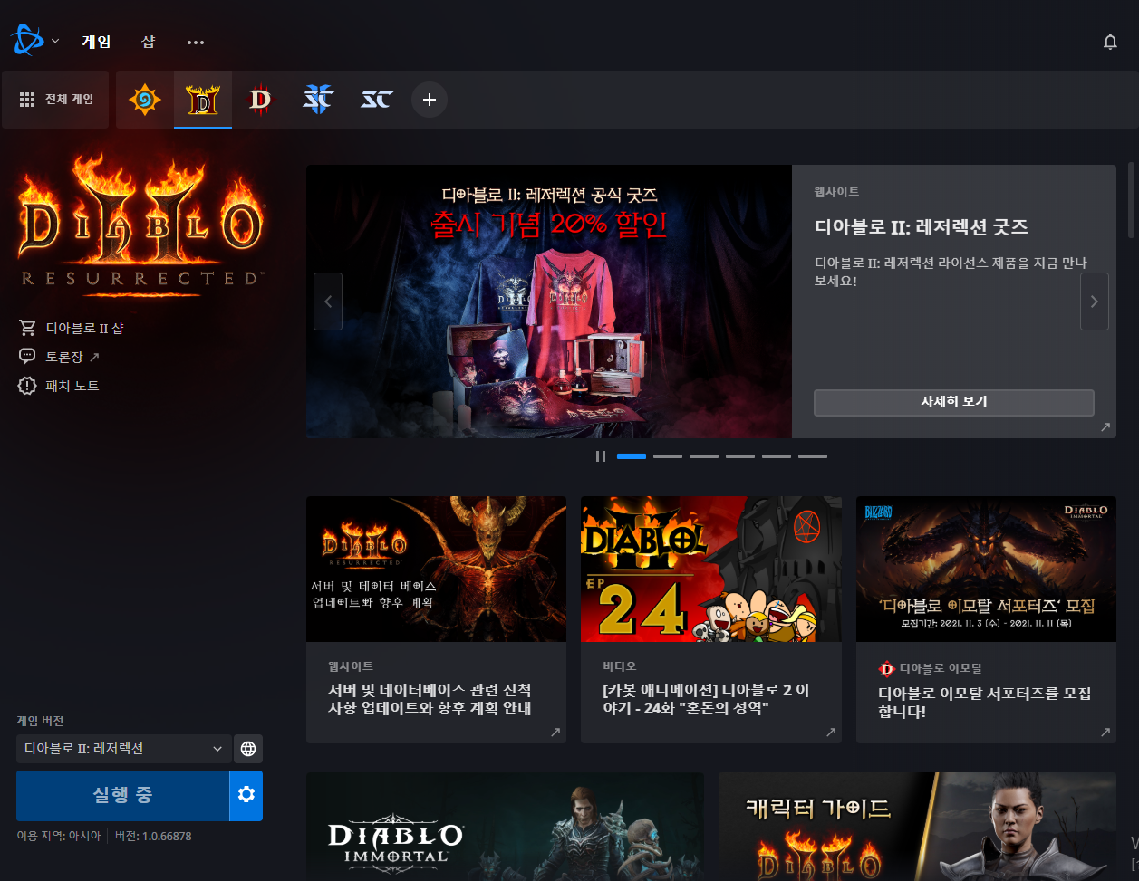Open the Carbot animation episode 24 card

(711, 619)
